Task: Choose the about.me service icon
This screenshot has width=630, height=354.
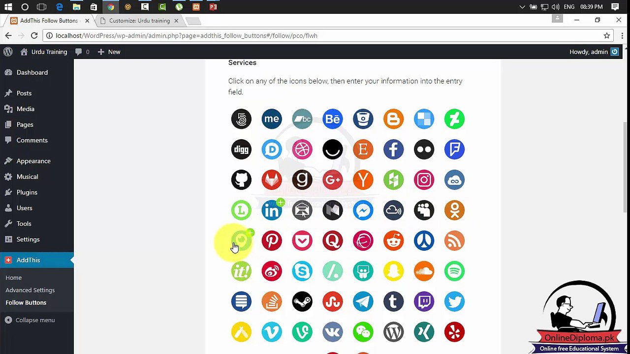Action: click(272, 119)
